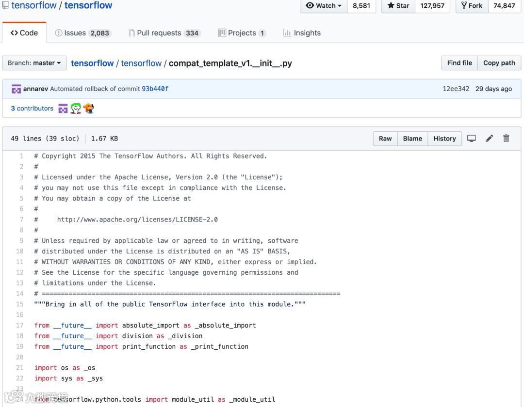Open the Branch: master dropdown

click(34, 63)
